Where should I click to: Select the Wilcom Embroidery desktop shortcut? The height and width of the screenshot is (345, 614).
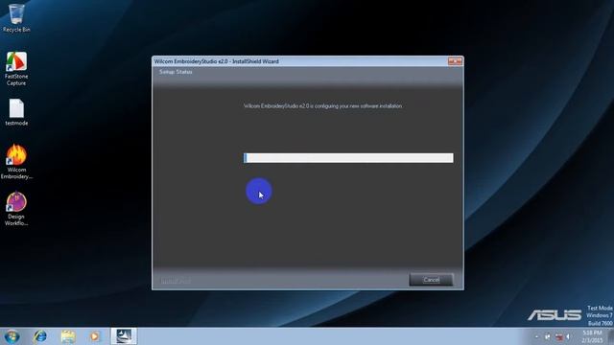(16, 162)
